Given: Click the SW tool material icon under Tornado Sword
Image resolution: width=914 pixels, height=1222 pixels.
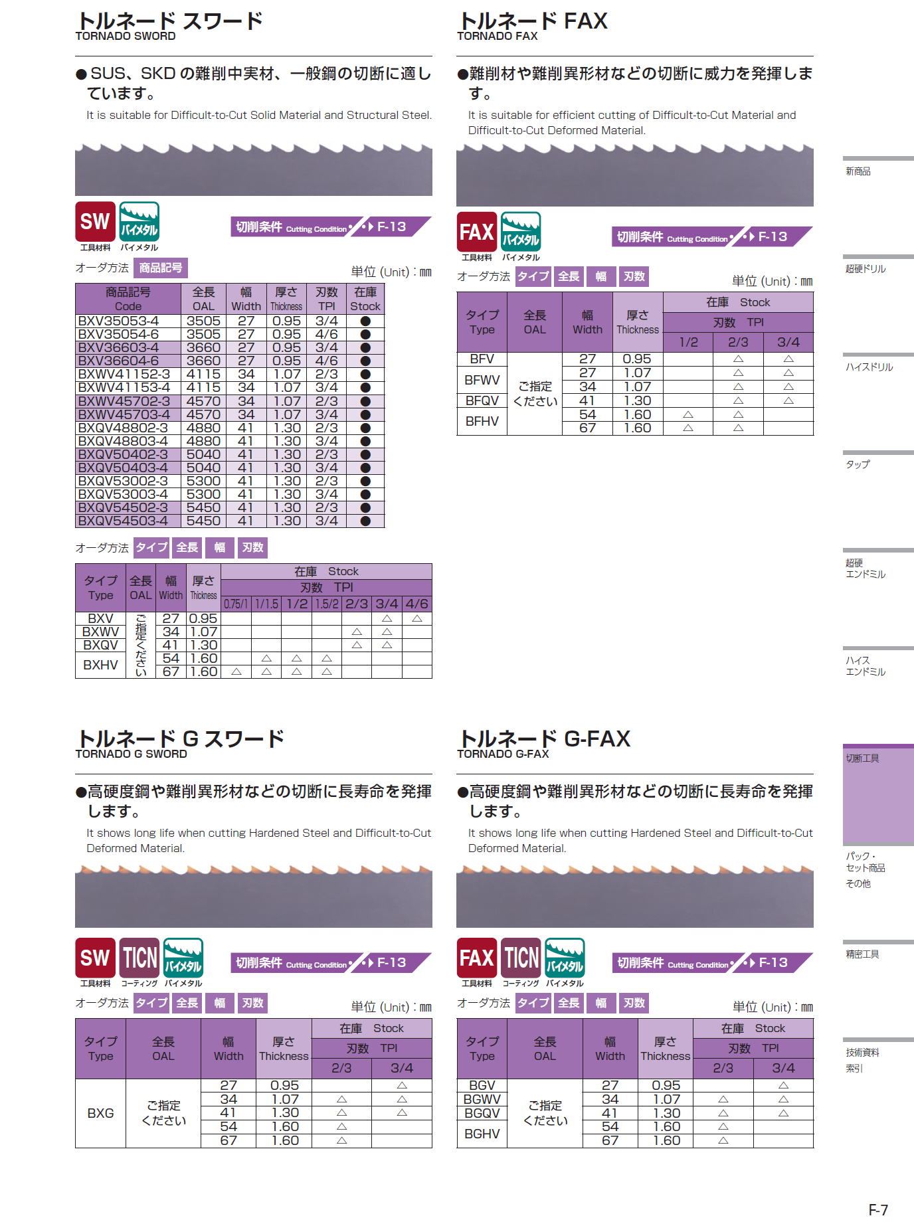Looking at the screenshot, I should (95, 221).
